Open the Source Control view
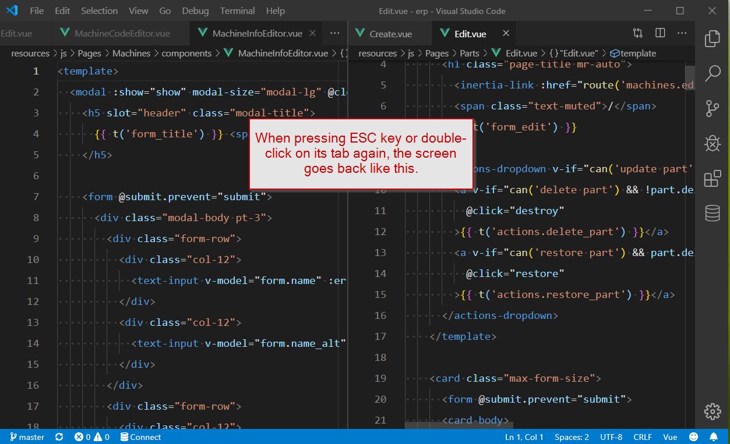The height and width of the screenshot is (444, 730). pos(712,109)
